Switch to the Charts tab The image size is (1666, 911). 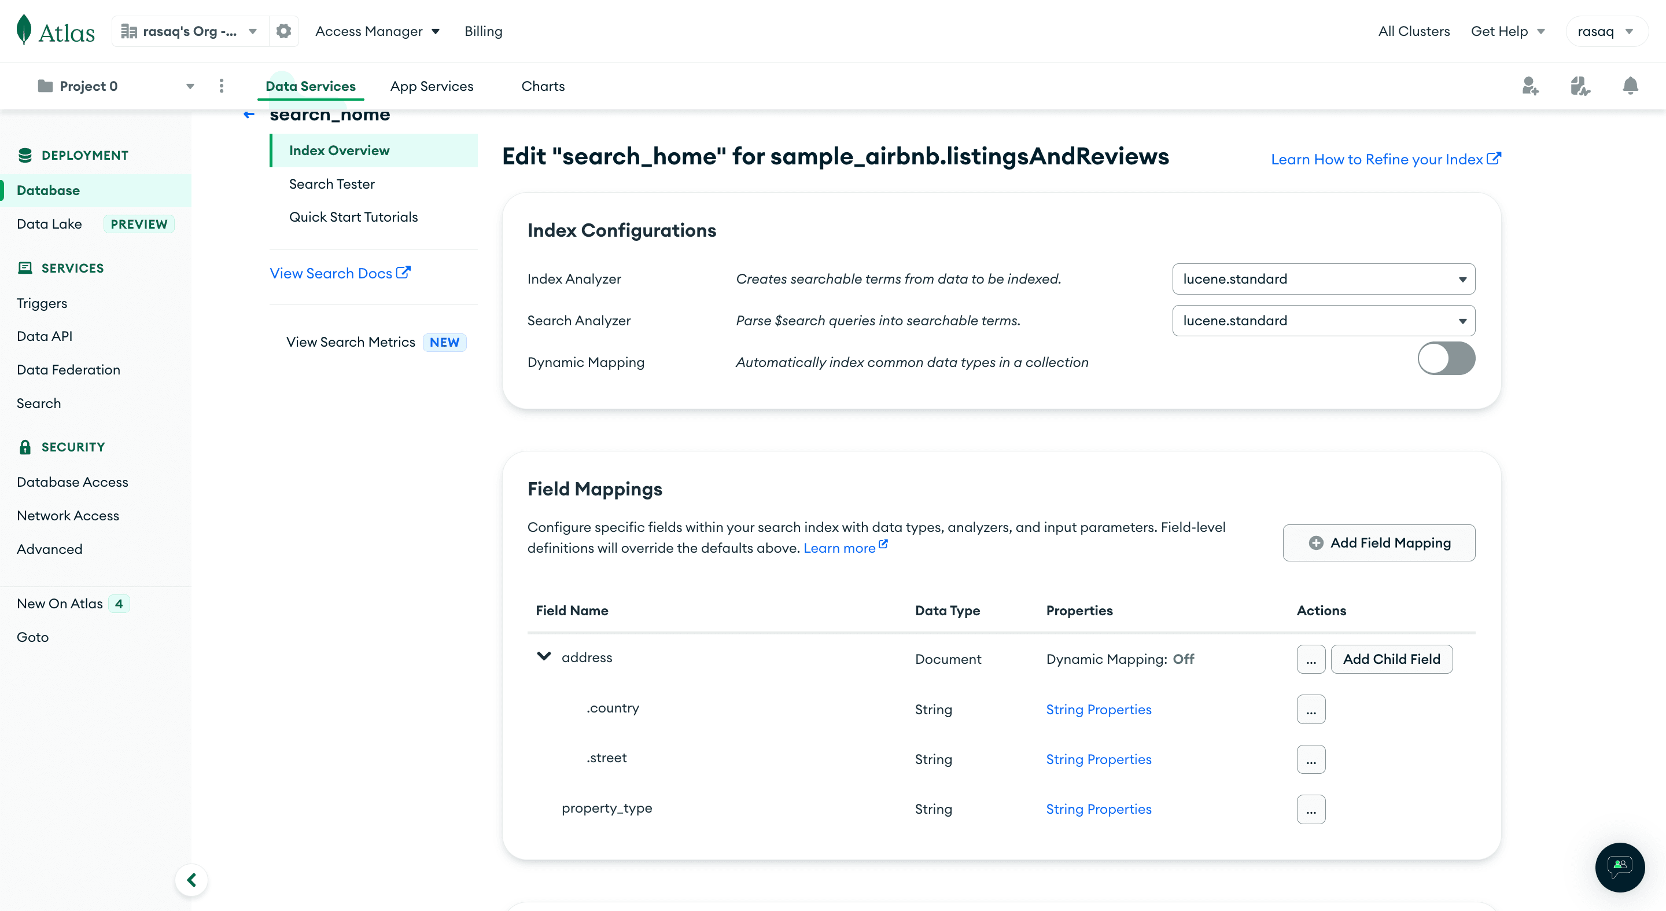tap(541, 85)
